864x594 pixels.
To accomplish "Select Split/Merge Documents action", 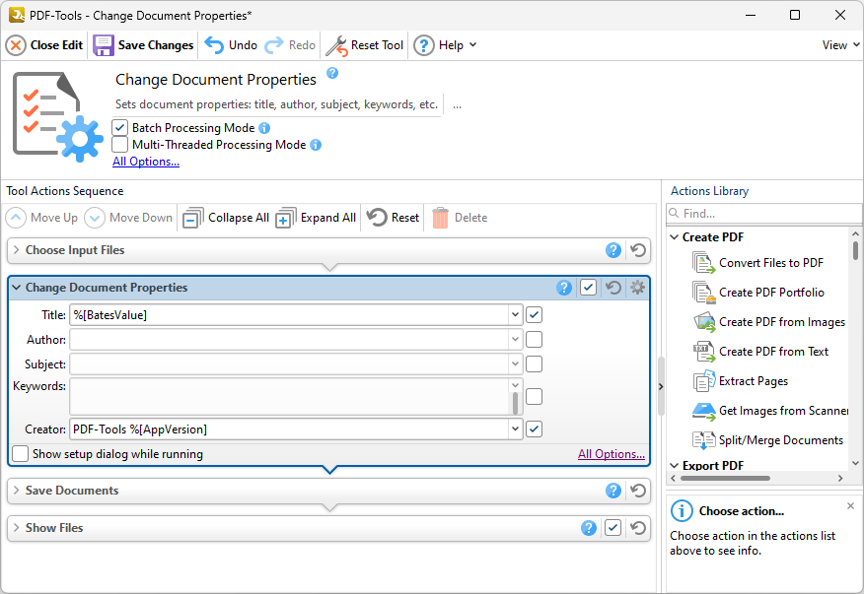I will (x=768, y=440).
